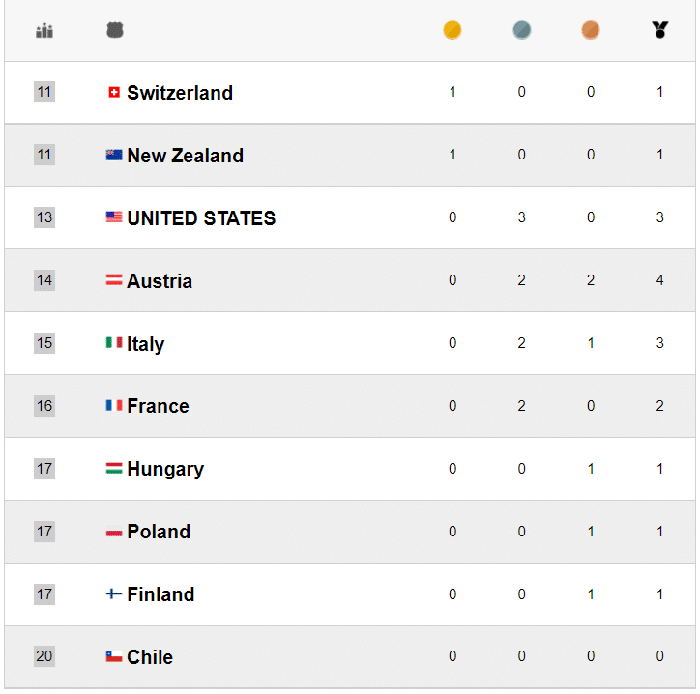This screenshot has height=694, width=700.
Task: Click the gold medal column header icon
Action: 452,30
